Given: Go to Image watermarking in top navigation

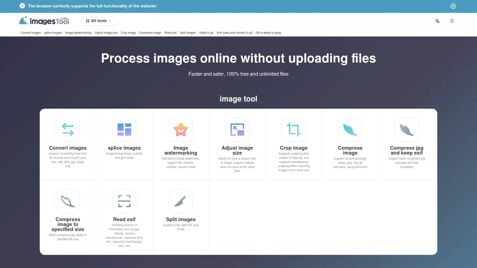Looking at the screenshot, I should (78, 33).
